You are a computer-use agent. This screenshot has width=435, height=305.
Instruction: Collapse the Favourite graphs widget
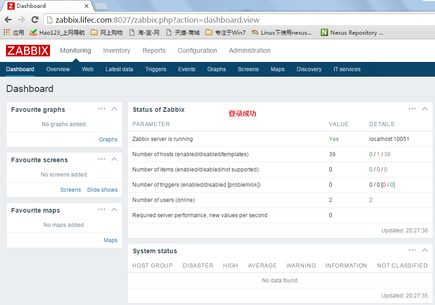click(114, 109)
